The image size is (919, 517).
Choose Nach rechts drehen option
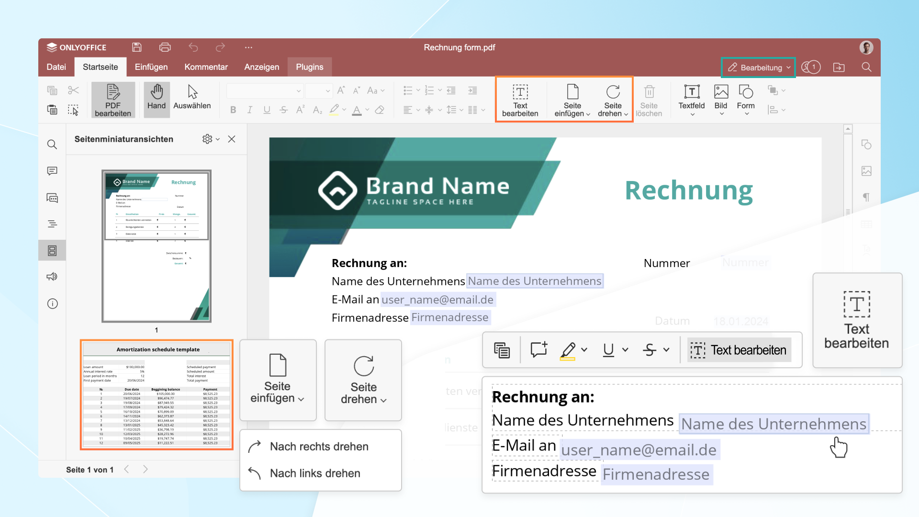pyautogui.click(x=319, y=446)
